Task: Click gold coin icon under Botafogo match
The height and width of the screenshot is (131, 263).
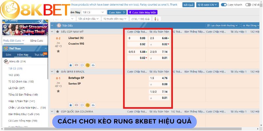Action: pos(87,105)
